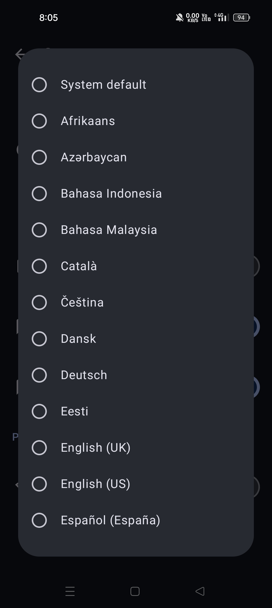Tap the Android home square button
The image size is (272, 608).
(135, 591)
